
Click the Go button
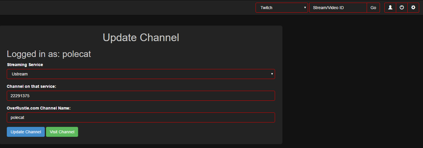(373, 8)
